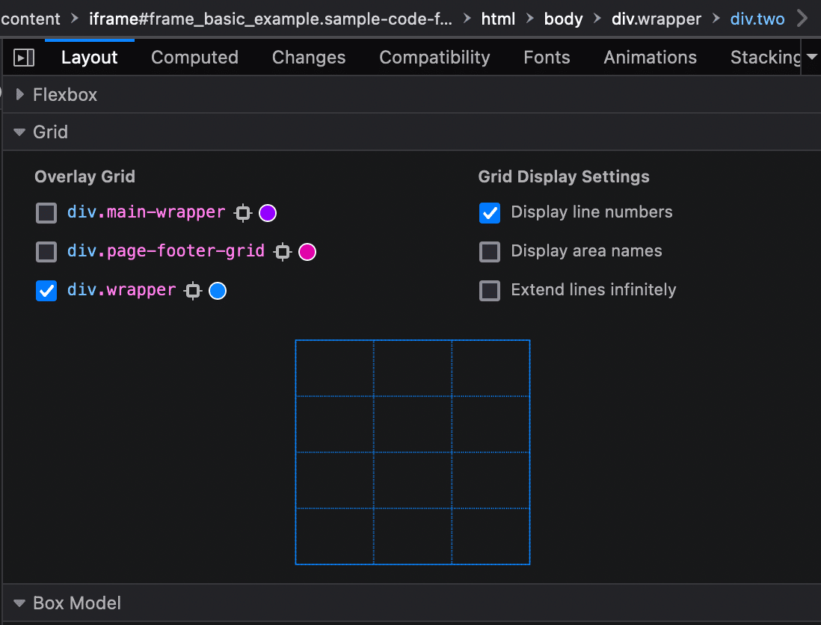This screenshot has height=625, width=821.
Task: Click the div.main-wrapper node label
Action: tap(146, 212)
